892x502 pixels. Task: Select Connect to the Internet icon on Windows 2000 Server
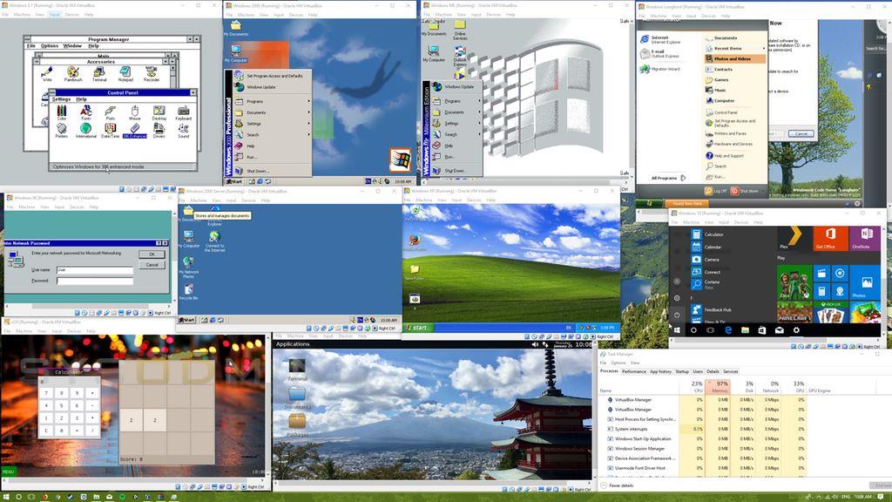(214, 241)
